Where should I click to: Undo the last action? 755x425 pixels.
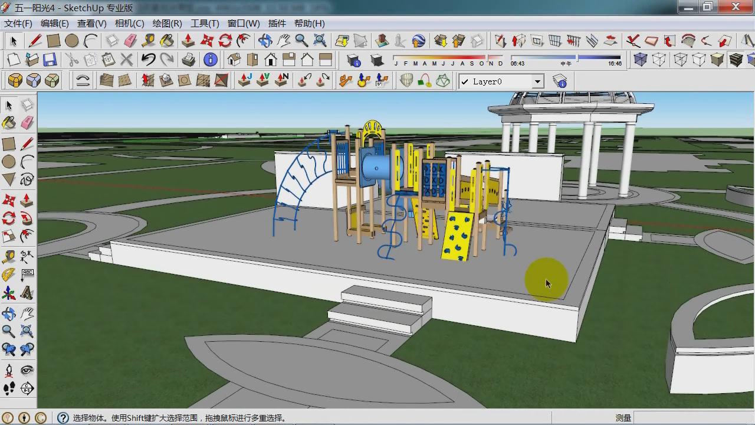(148, 60)
